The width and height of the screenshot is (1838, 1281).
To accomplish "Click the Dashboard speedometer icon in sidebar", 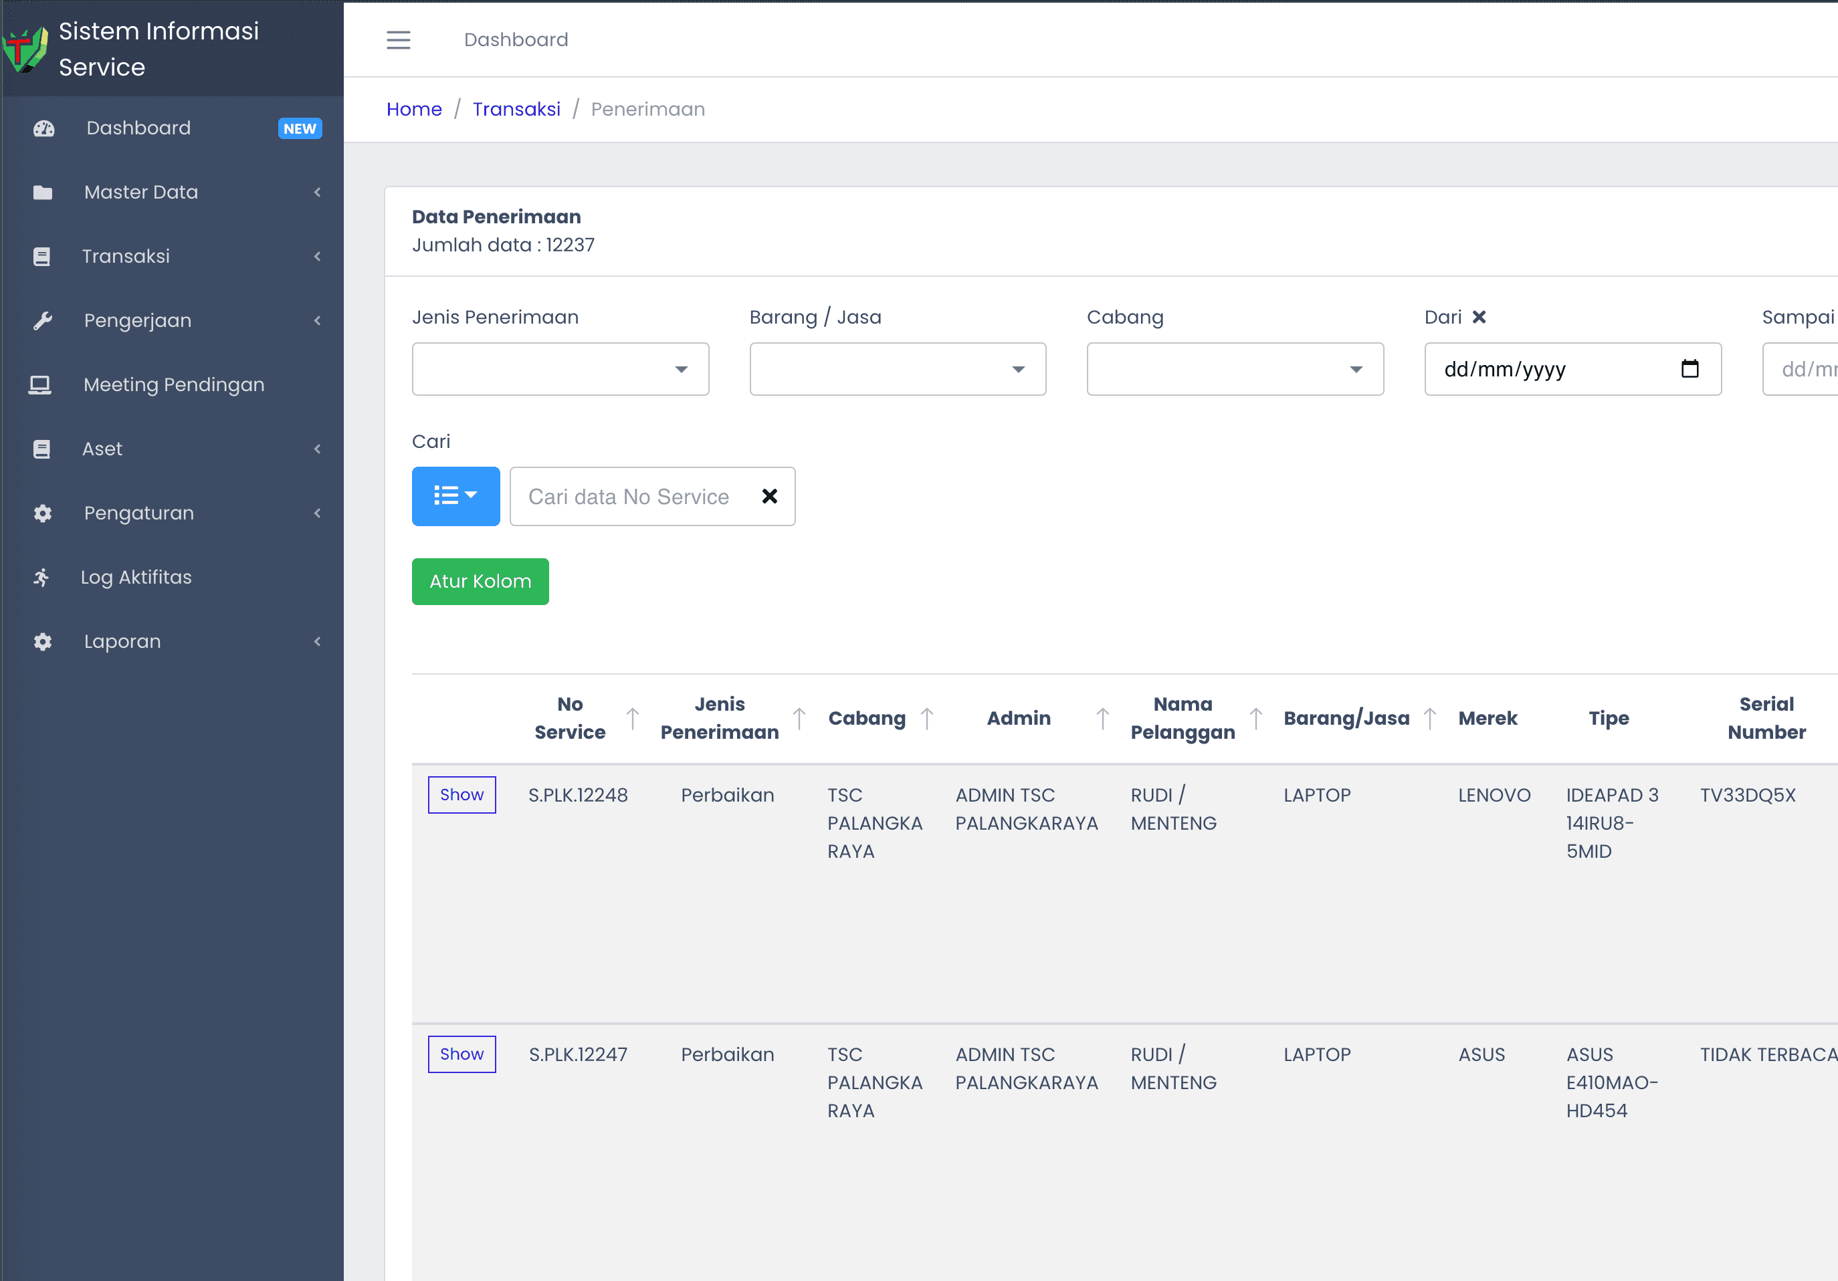I will click(x=44, y=128).
